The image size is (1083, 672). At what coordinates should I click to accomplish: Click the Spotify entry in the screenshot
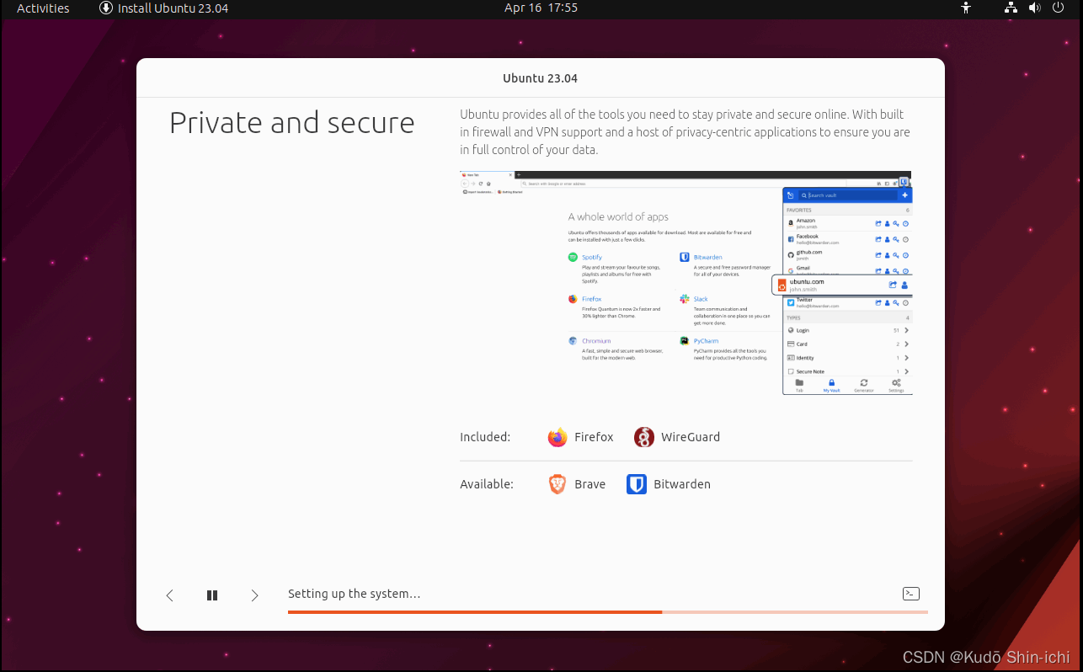pos(616,268)
